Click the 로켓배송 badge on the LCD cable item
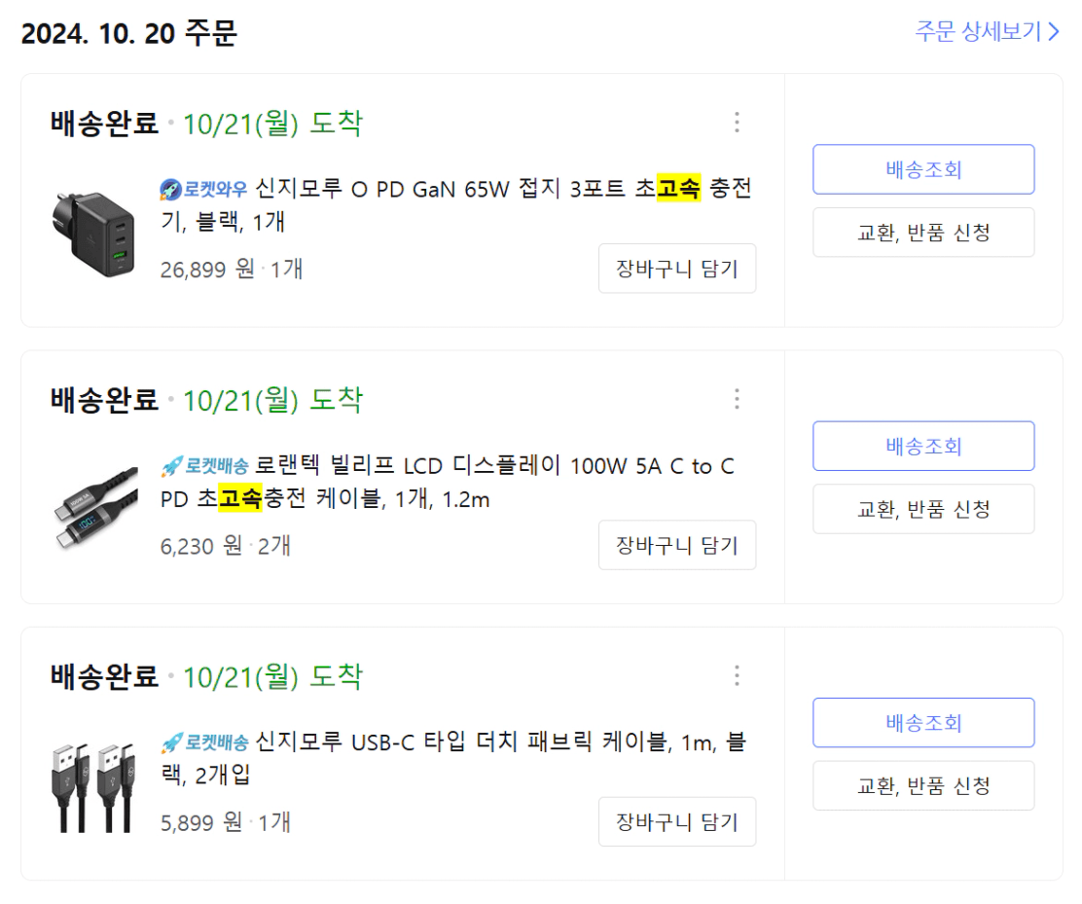This screenshot has width=1082, height=904. 204,466
